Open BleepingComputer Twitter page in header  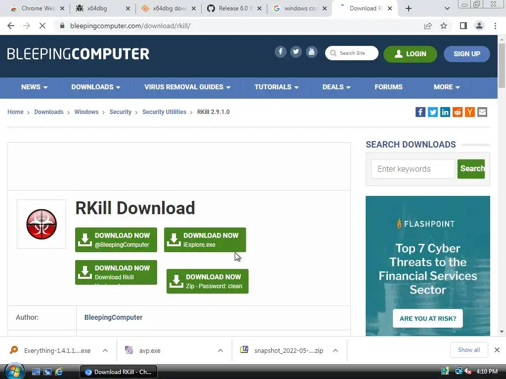coord(296,52)
